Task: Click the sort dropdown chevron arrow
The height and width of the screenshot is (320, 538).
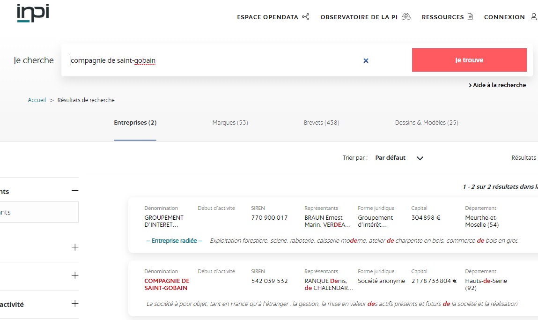Action: (x=420, y=158)
